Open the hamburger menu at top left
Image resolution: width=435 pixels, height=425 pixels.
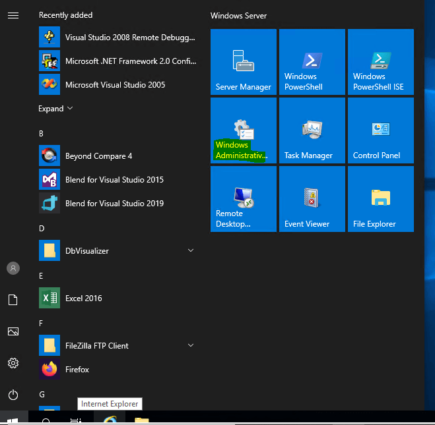13,16
